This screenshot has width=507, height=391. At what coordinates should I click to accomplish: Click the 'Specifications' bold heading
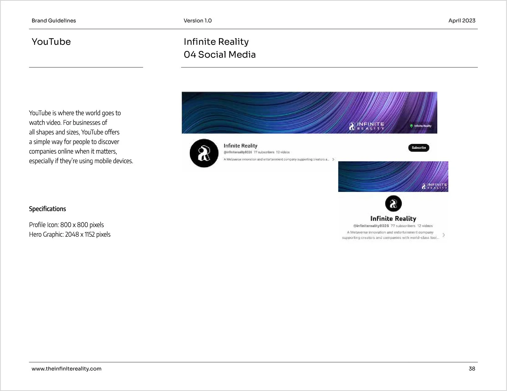pyautogui.click(x=47, y=209)
